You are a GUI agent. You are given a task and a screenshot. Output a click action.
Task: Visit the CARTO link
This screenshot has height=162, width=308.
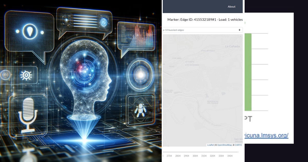pyautogui.click(x=238, y=145)
